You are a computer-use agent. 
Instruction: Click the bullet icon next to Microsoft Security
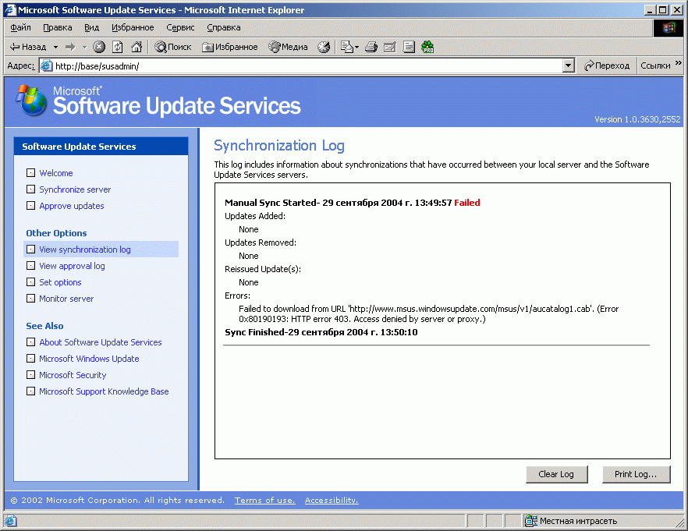pyautogui.click(x=30, y=374)
